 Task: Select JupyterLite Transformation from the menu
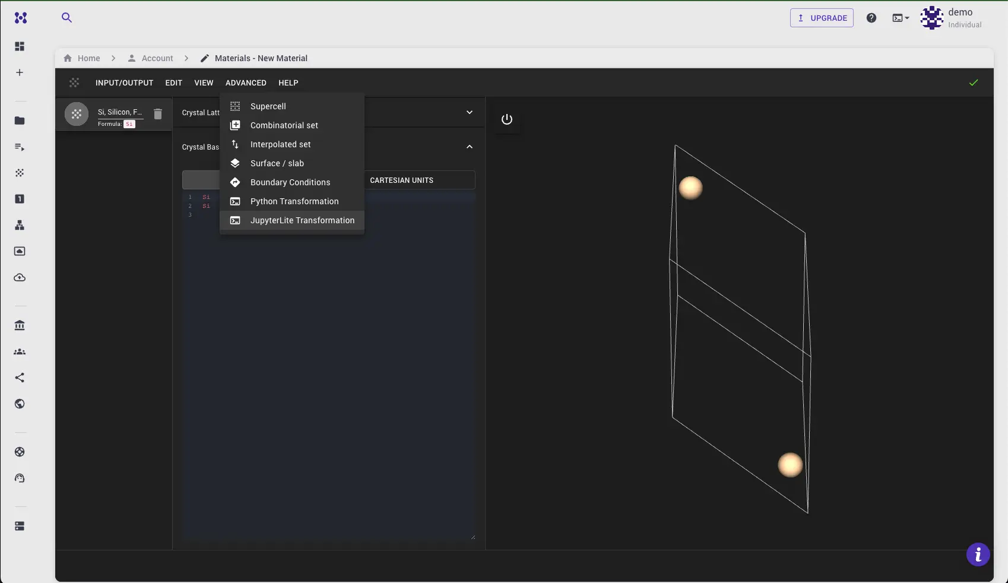(x=302, y=220)
